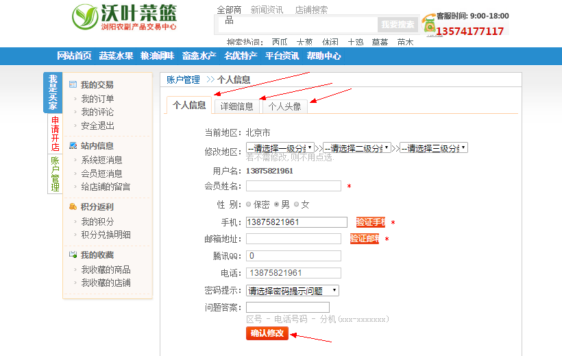The height and width of the screenshot is (356, 562).
Task: Select the 男 gender radio button
Action: click(277, 204)
